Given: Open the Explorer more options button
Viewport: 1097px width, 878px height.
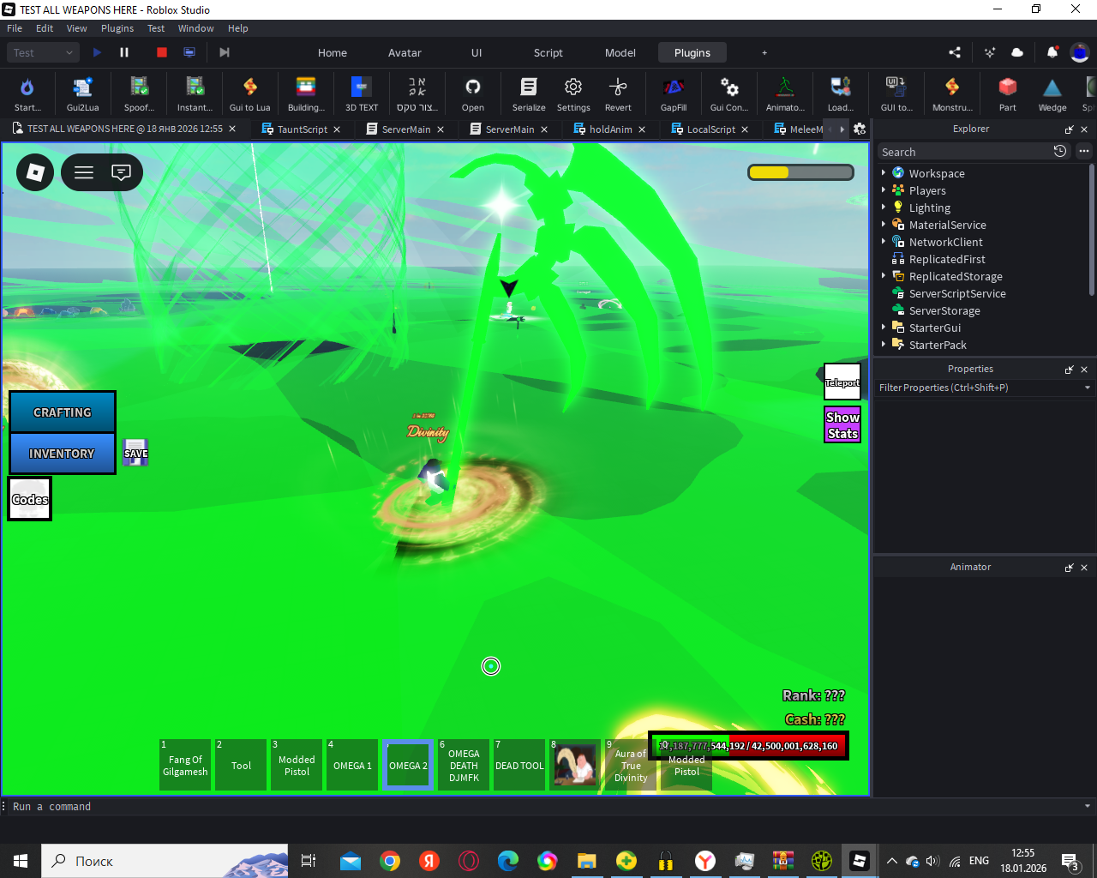Looking at the screenshot, I should (1084, 151).
